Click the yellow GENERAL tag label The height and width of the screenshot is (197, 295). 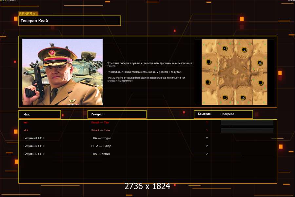pyautogui.click(x=28, y=13)
